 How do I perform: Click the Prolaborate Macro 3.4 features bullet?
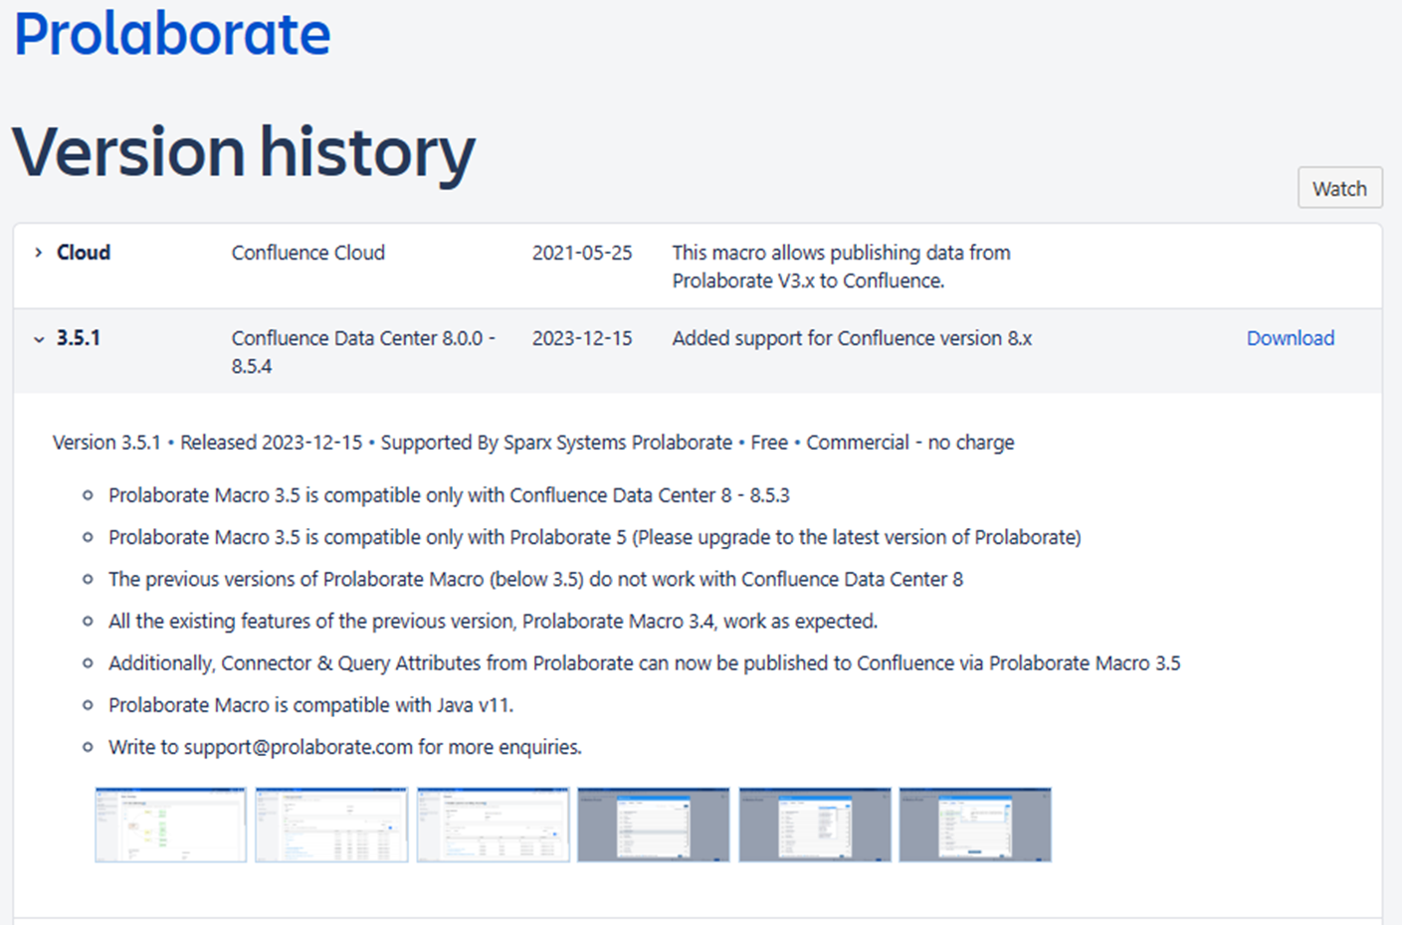[493, 622]
